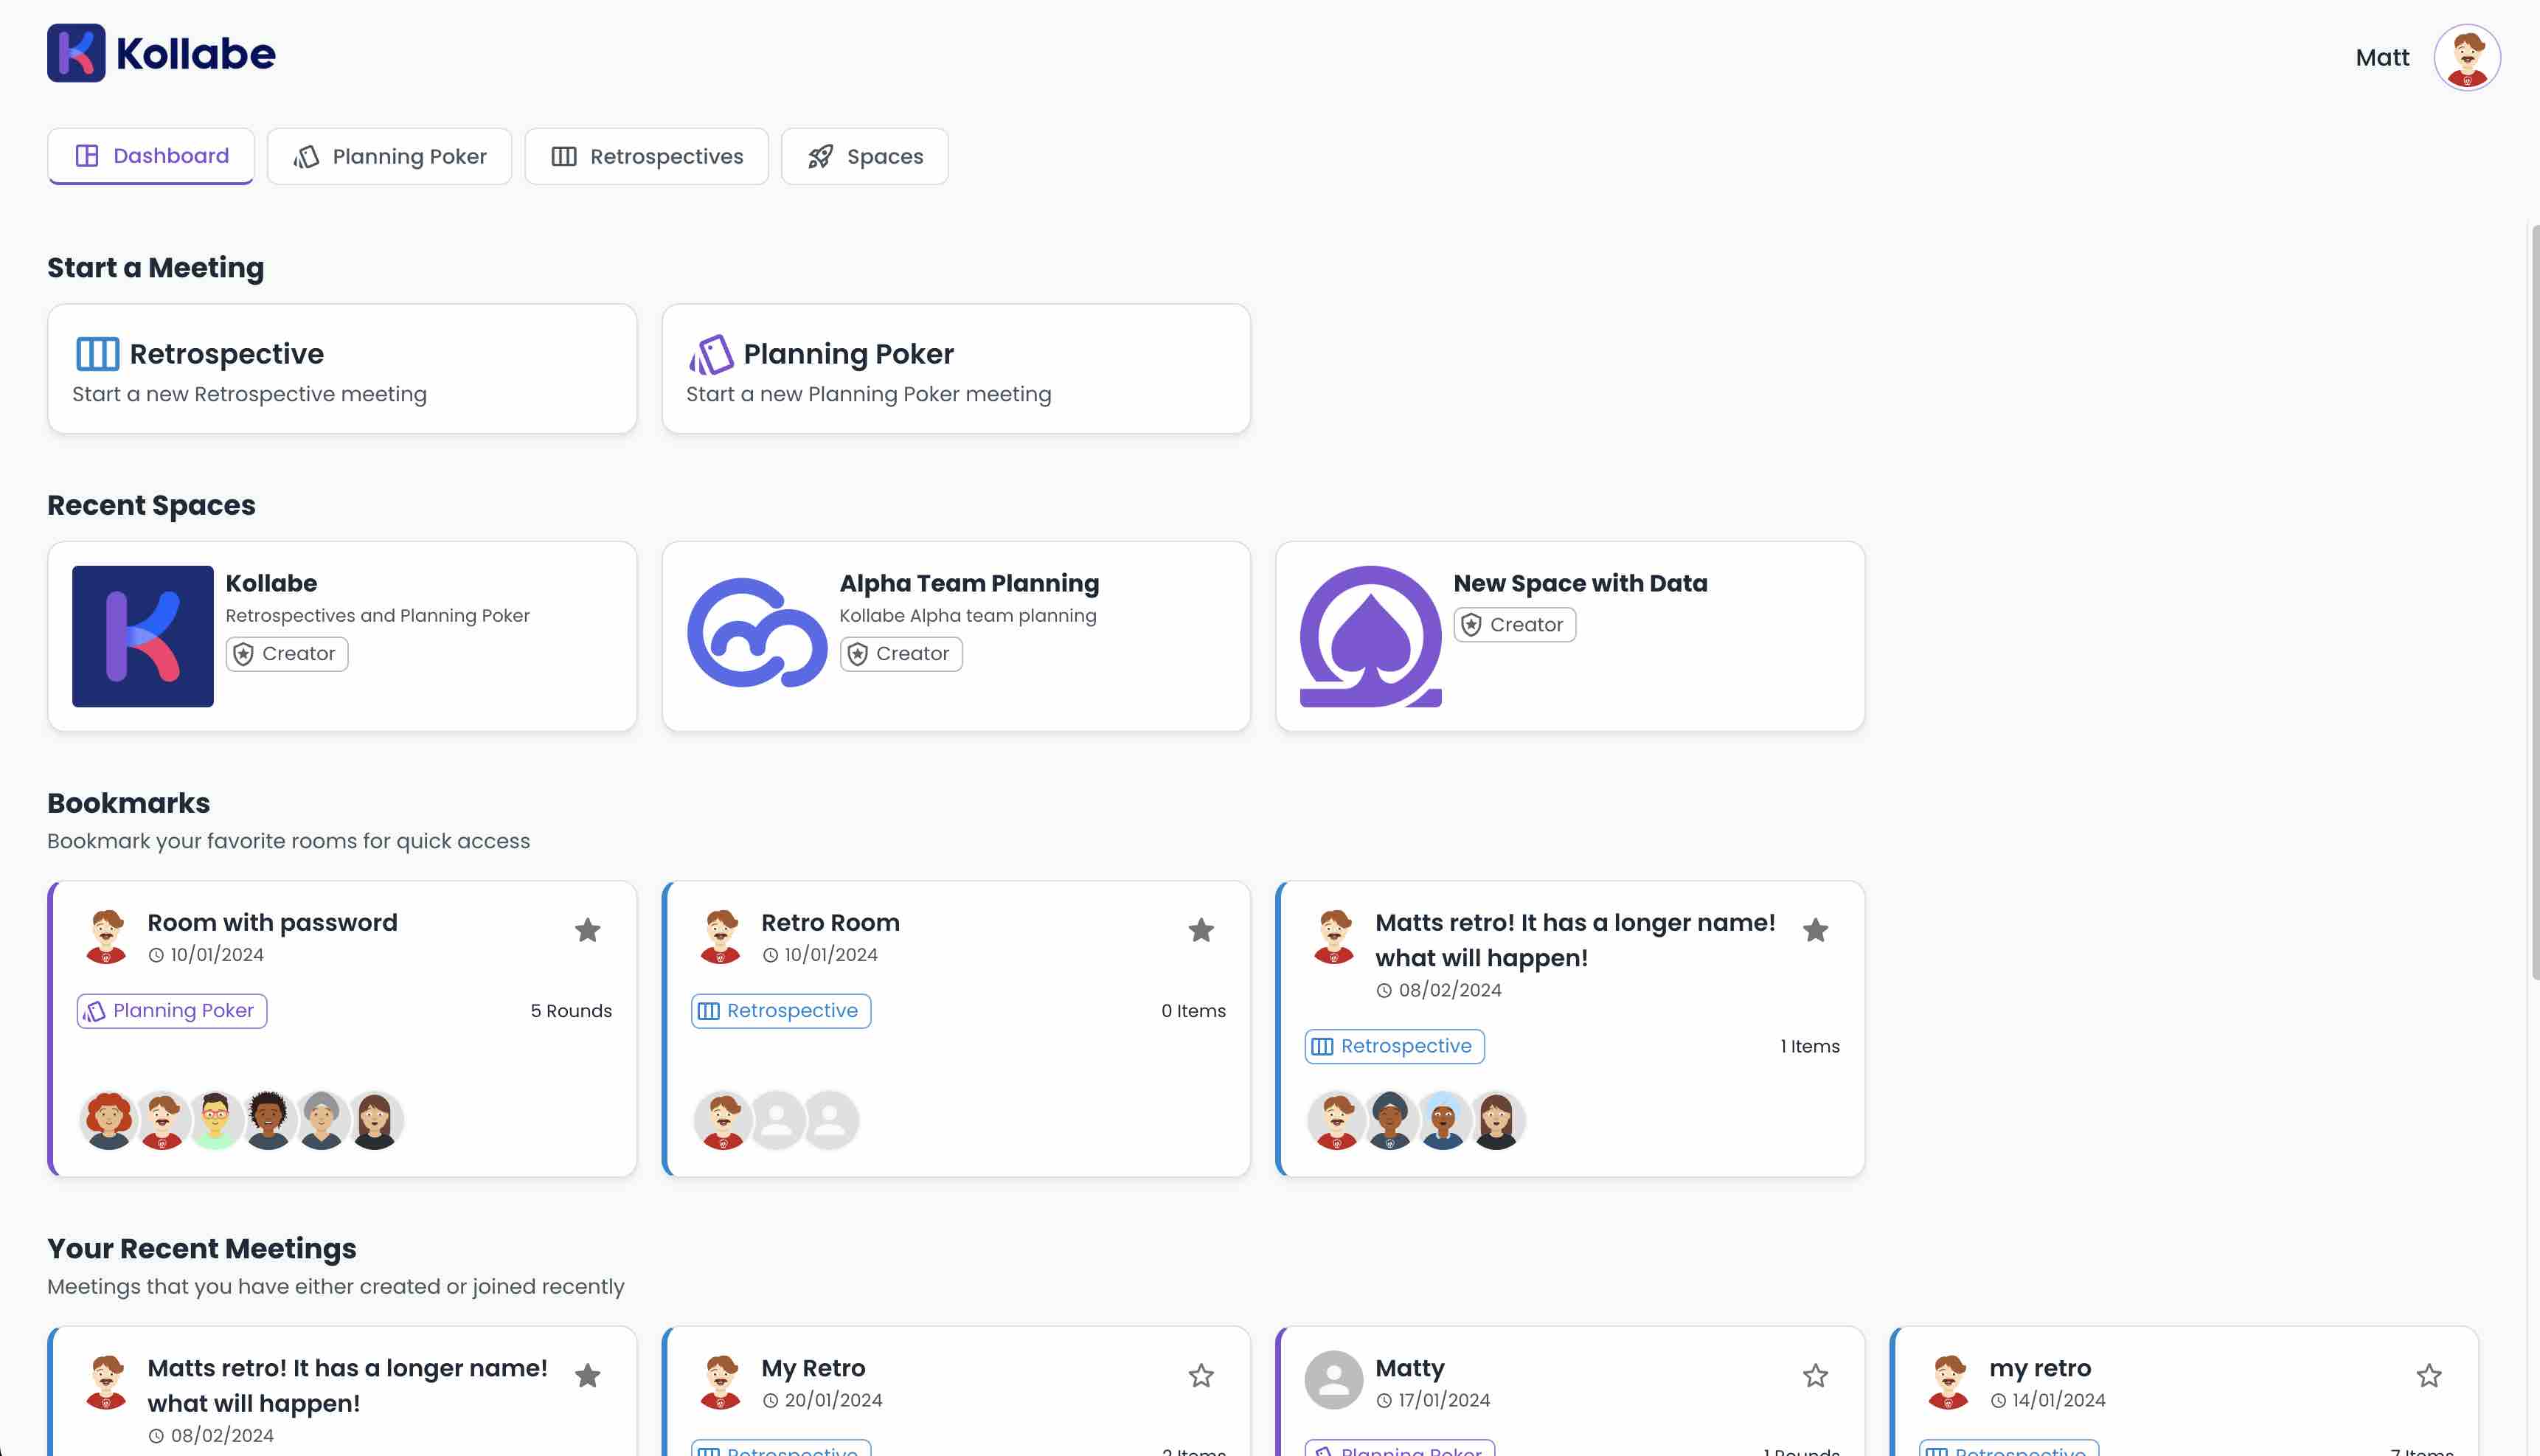Open the Spaces navigation tab
Image resolution: width=2540 pixels, height=1456 pixels.
864,155
